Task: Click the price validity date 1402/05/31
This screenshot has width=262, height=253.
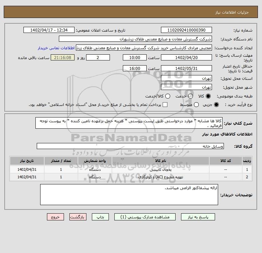Action: pyautogui.click(x=186, y=68)
